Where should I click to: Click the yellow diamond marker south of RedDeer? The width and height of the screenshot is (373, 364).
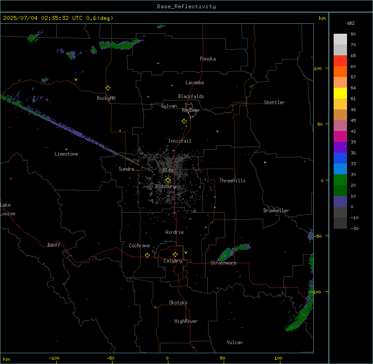point(184,121)
